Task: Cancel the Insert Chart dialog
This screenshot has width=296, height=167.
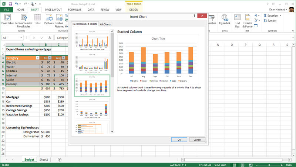Action: (197, 140)
